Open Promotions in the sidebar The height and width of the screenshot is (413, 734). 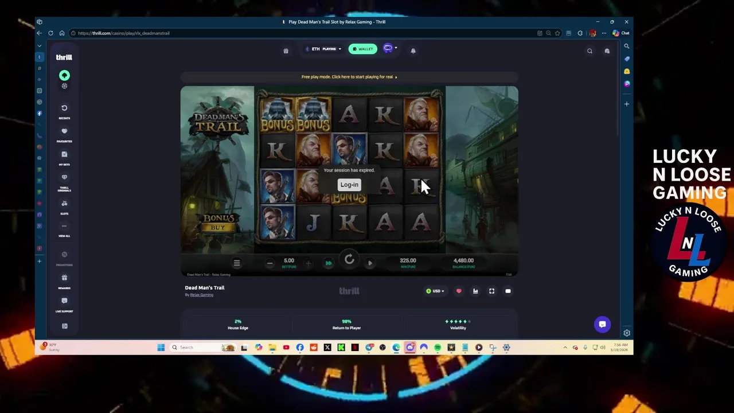pos(64,255)
